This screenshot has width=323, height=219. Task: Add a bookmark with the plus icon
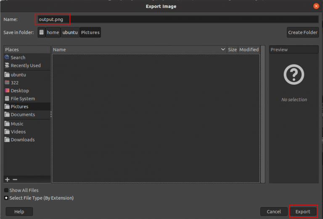click(8, 180)
